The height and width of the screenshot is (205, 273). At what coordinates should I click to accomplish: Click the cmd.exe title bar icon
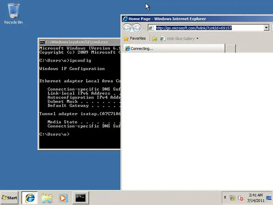tap(42, 42)
